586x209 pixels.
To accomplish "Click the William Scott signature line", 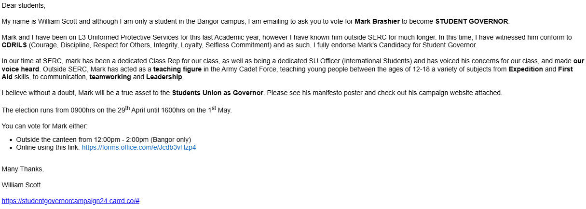I will pos(21,185).
